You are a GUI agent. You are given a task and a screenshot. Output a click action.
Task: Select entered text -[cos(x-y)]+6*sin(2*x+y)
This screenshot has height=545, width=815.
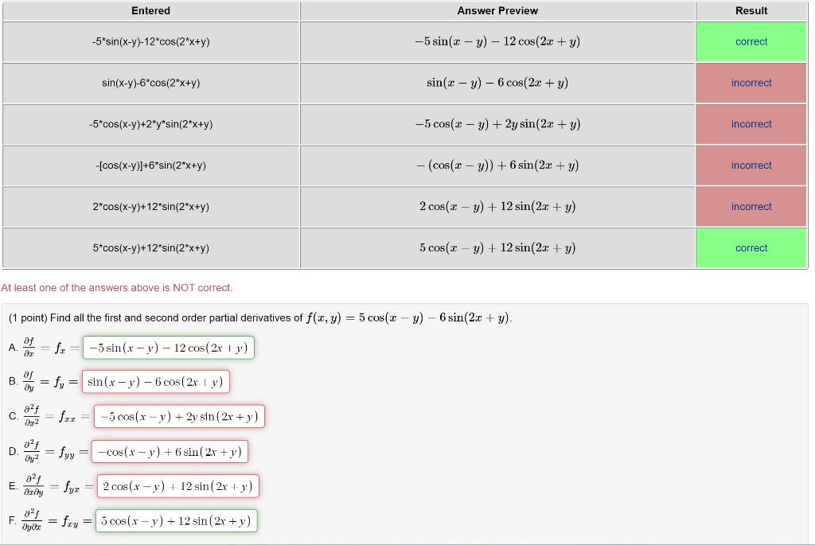tap(150, 165)
